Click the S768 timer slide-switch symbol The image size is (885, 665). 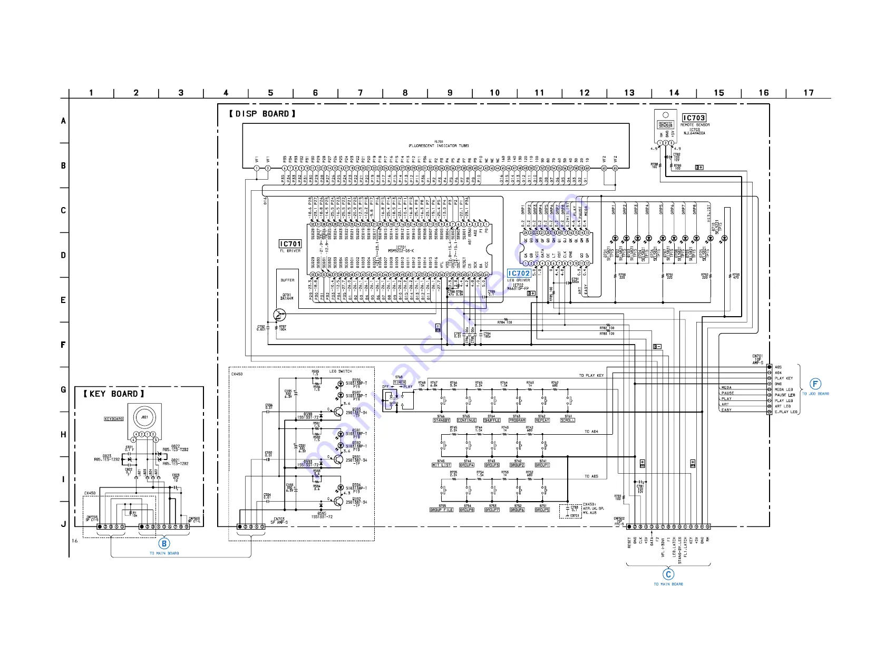(398, 400)
